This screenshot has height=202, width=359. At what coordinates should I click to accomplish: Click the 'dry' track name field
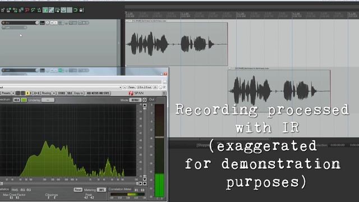[x=20, y=22]
